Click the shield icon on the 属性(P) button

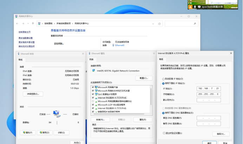click(x=25, y=133)
